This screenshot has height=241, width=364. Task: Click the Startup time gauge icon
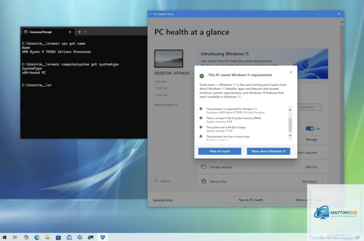pyautogui.click(x=203, y=181)
